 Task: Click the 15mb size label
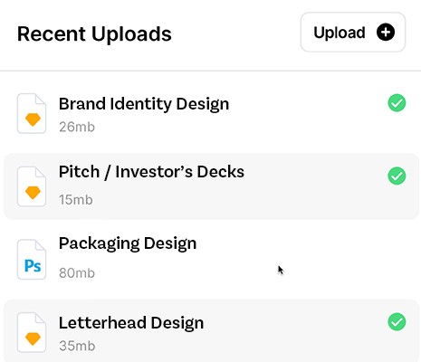click(x=76, y=200)
